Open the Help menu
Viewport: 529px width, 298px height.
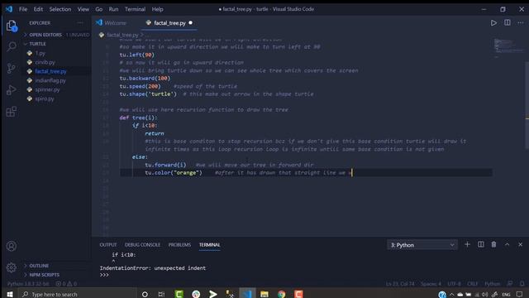tap(157, 9)
